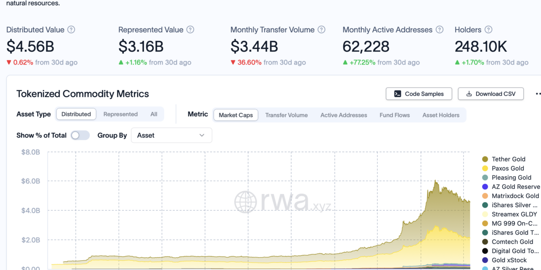
Task: Toggle Streamex GLDY legend swatch
Action: [x=485, y=214]
